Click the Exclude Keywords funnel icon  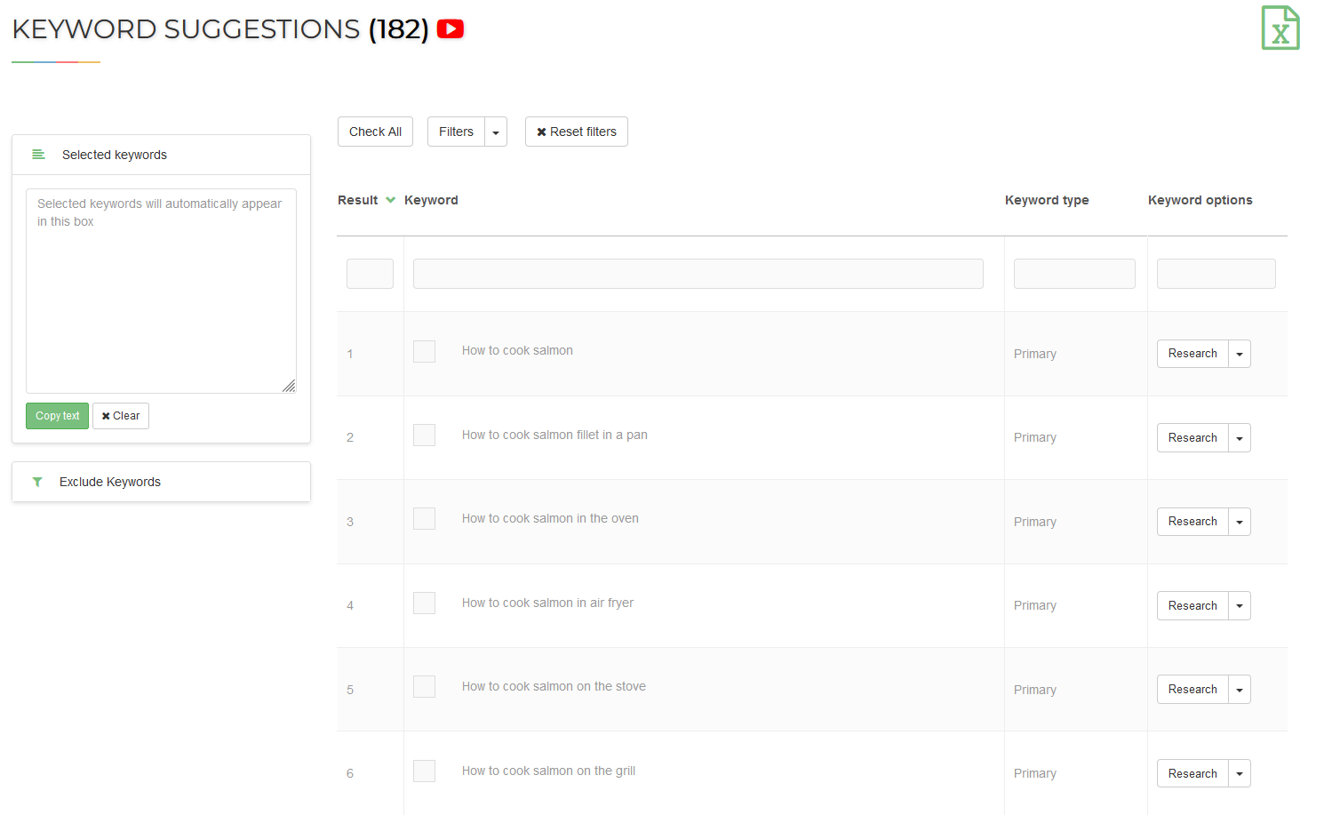[37, 482]
